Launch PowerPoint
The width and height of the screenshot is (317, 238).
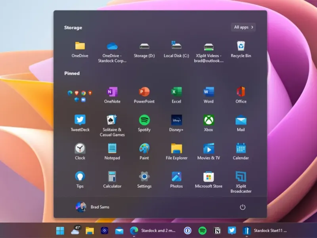(144, 95)
